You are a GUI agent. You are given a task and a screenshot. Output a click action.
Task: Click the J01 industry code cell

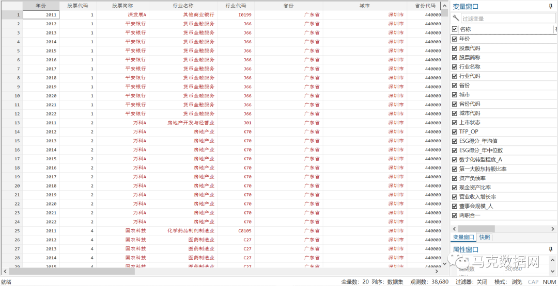pyautogui.click(x=236, y=123)
